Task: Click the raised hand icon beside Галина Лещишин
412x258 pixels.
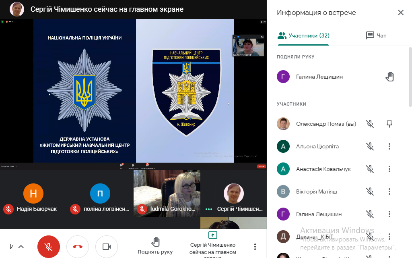Action: pyautogui.click(x=389, y=77)
